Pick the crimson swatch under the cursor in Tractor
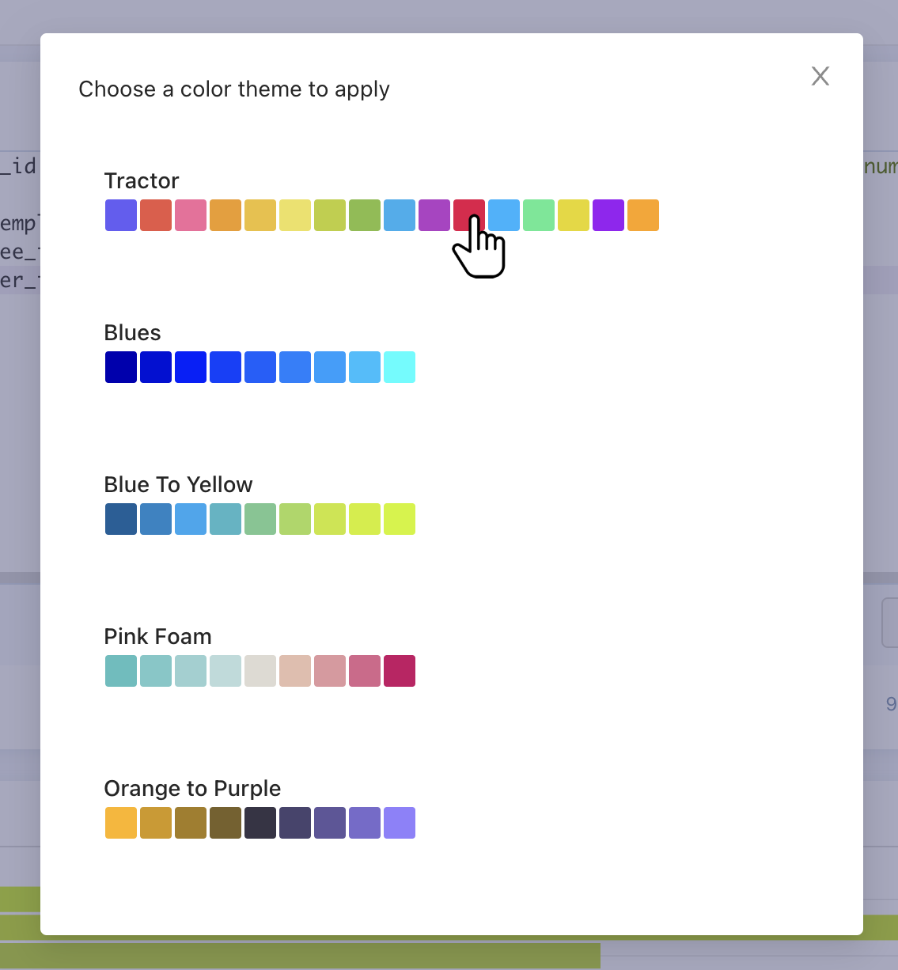 pyautogui.click(x=468, y=214)
